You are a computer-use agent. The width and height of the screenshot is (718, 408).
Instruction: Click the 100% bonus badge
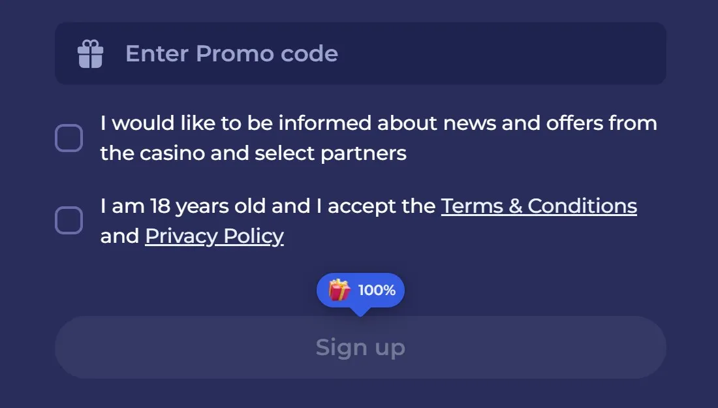(x=360, y=290)
